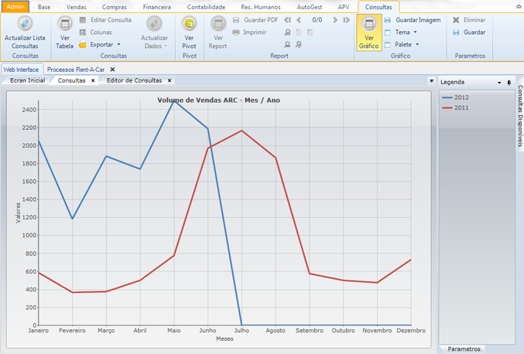Close the Consultas document tab
Image resolution: width=524 pixels, height=354 pixels.
pyautogui.click(x=93, y=80)
